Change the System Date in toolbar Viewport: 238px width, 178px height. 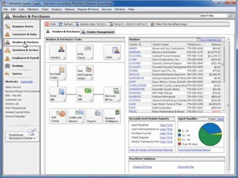(x=92, y=24)
